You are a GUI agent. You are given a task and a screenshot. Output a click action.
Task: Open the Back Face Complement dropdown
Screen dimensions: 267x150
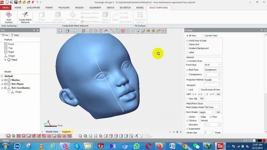212,70
